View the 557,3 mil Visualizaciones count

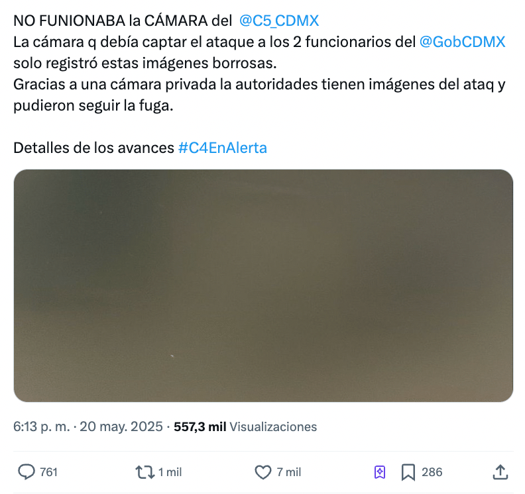point(245,426)
